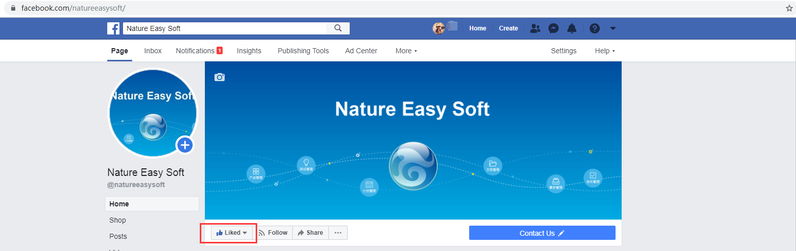
Task: Expand the More dropdown menu
Action: [406, 51]
